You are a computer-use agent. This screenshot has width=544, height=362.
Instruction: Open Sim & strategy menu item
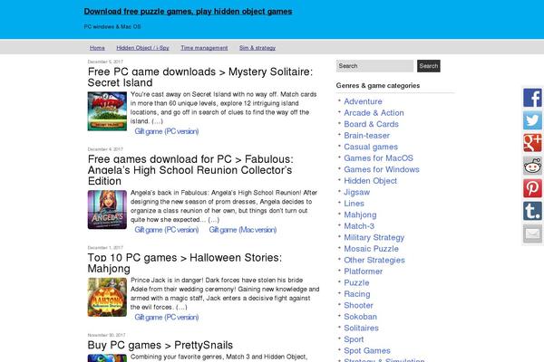pyautogui.click(x=257, y=48)
